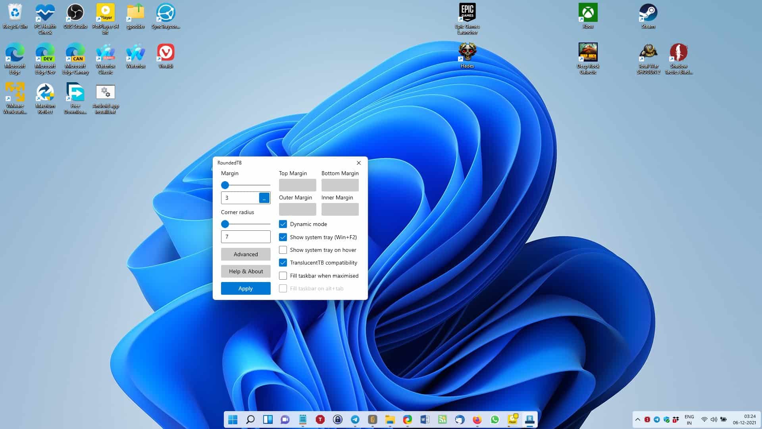Open the Notepad icon in taskbar
The width and height of the screenshot is (762, 429).
click(x=303, y=419)
